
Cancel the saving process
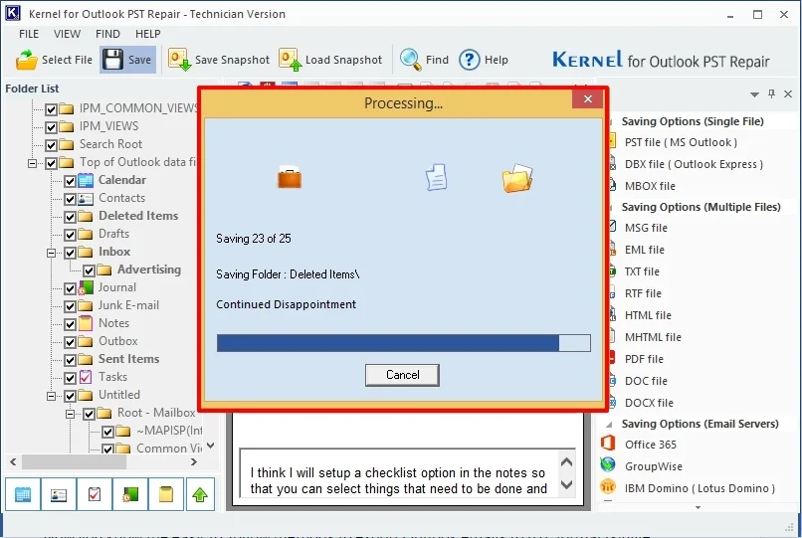(402, 375)
